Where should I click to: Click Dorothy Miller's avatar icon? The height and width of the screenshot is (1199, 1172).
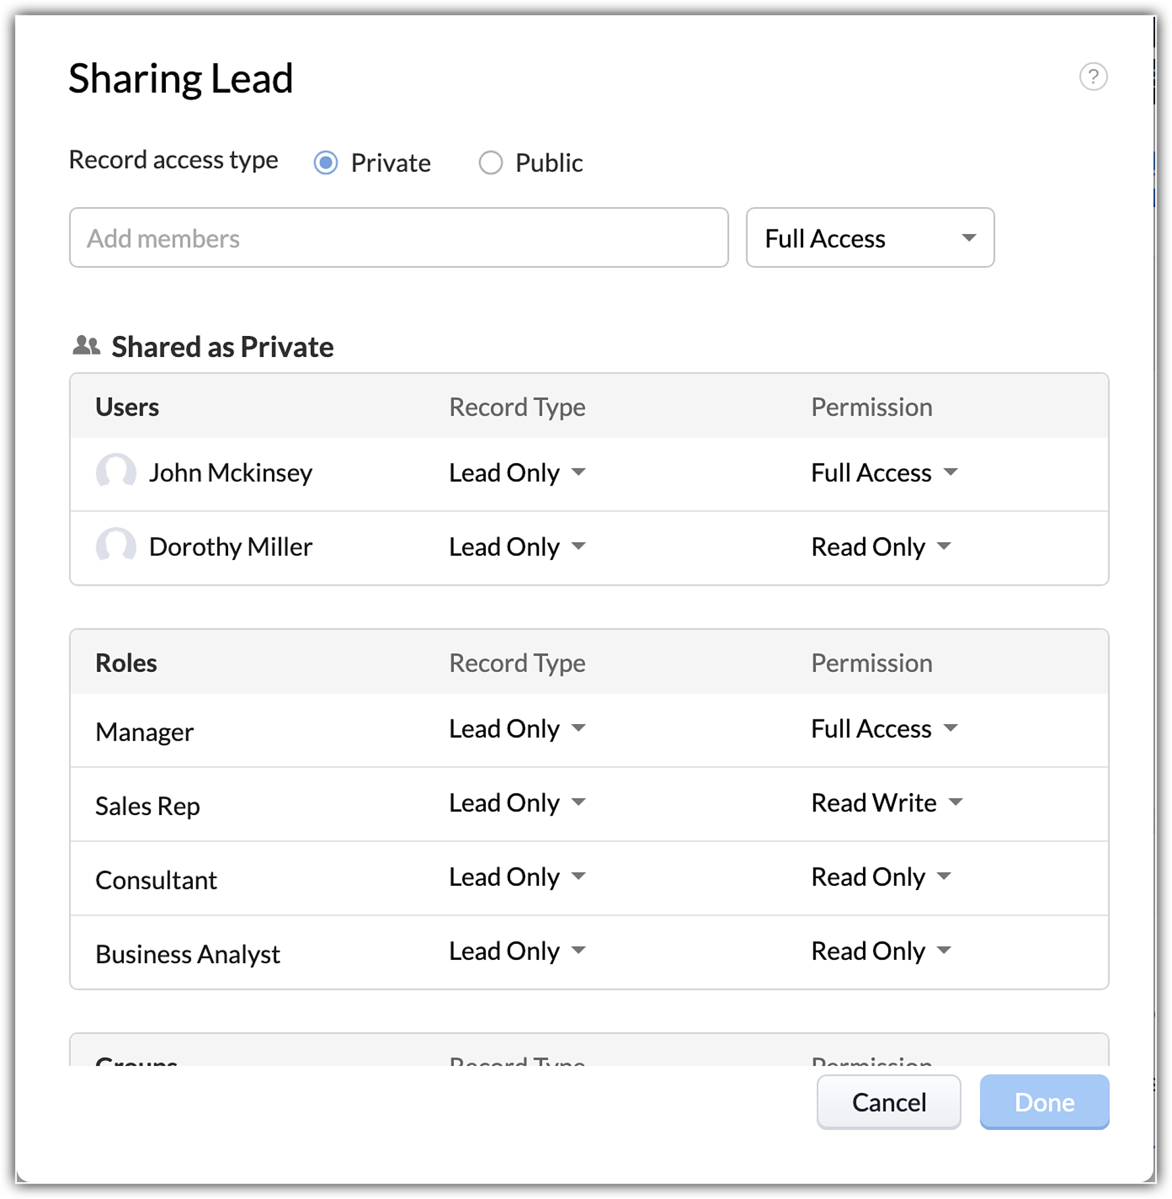(x=115, y=546)
